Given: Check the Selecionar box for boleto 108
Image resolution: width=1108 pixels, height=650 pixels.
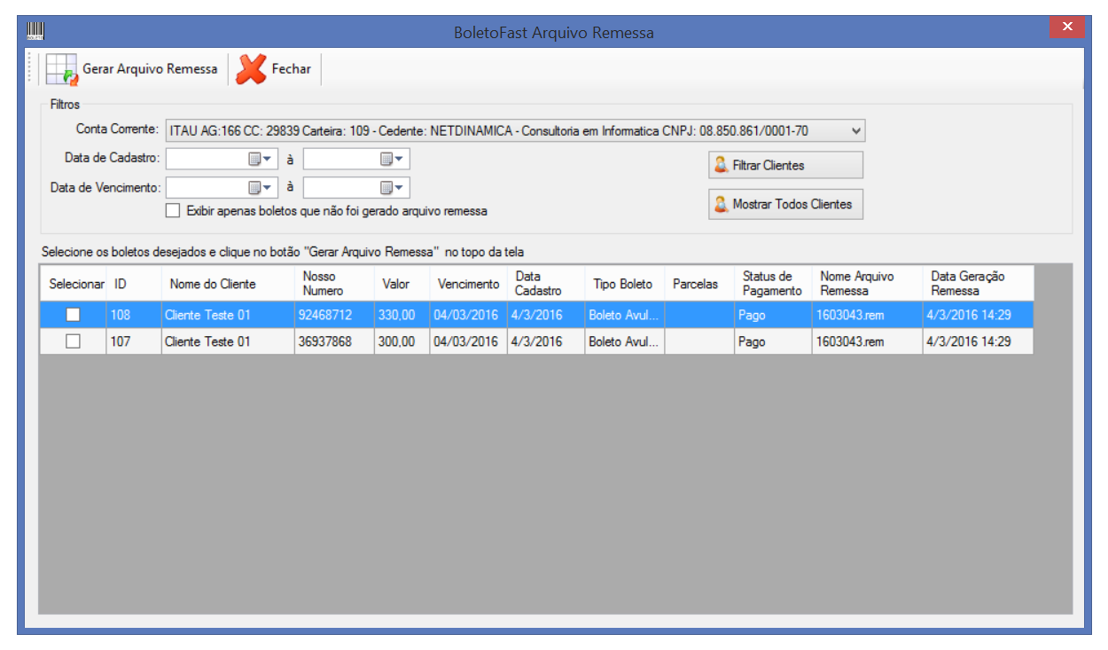Looking at the screenshot, I should click(74, 315).
